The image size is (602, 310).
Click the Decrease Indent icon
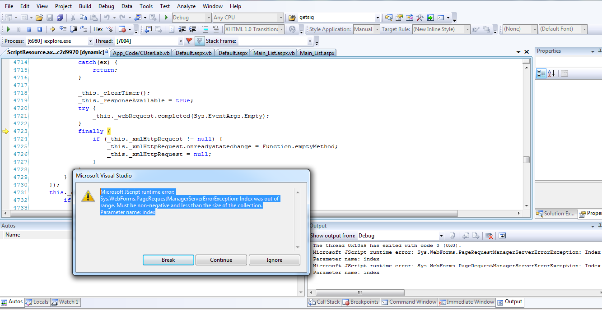coord(182,29)
